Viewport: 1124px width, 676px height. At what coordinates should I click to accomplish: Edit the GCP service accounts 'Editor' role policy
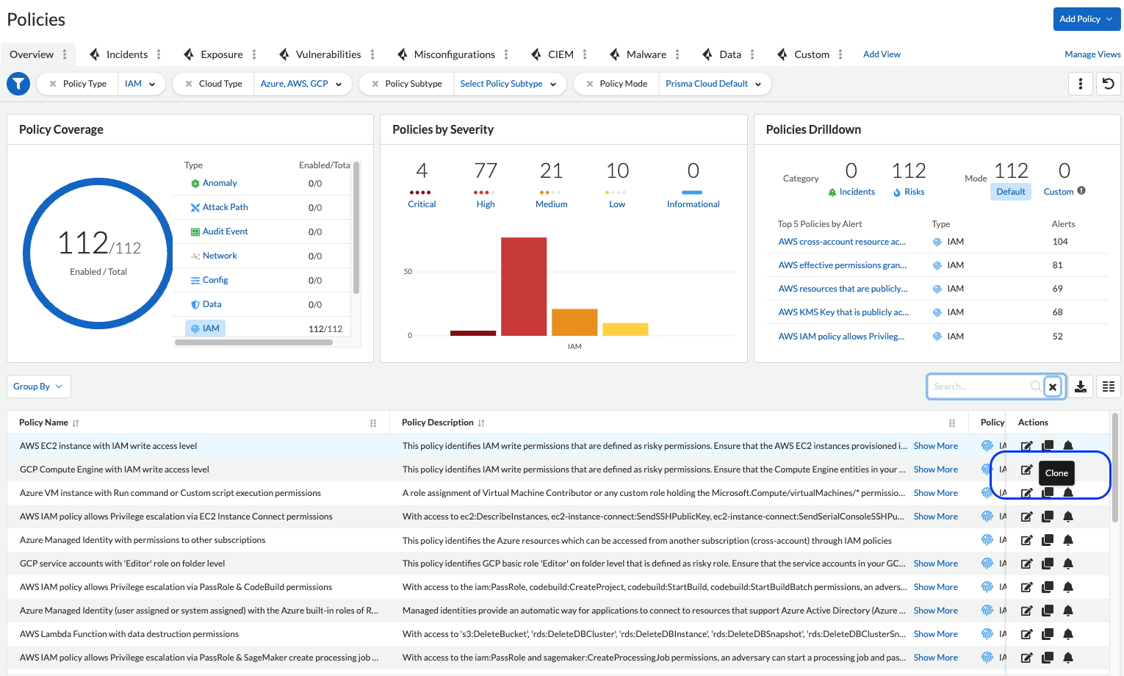tap(1027, 564)
